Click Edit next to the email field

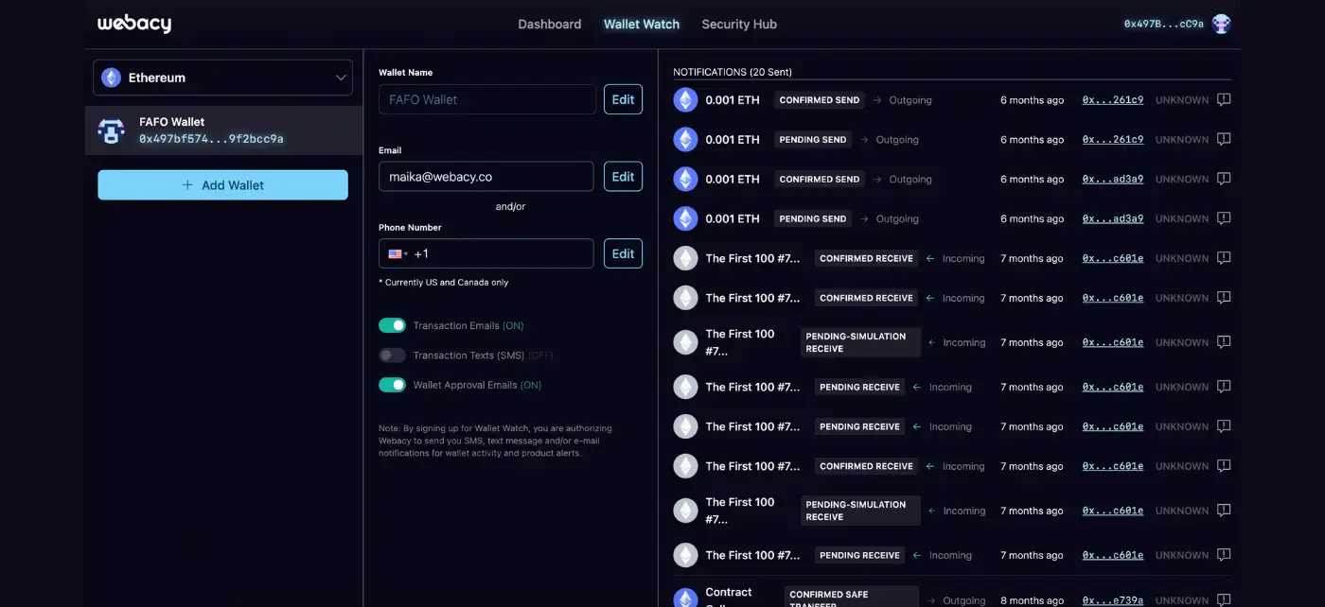pyautogui.click(x=623, y=177)
